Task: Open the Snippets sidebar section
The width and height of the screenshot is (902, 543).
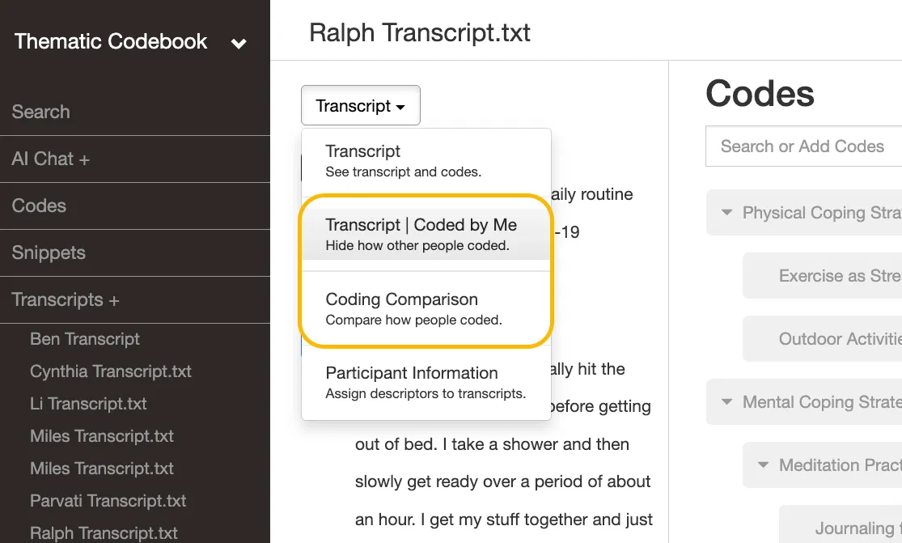Action: click(x=49, y=252)
